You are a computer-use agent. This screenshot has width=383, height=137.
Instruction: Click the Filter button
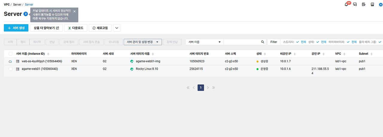(x=273, y=42)
